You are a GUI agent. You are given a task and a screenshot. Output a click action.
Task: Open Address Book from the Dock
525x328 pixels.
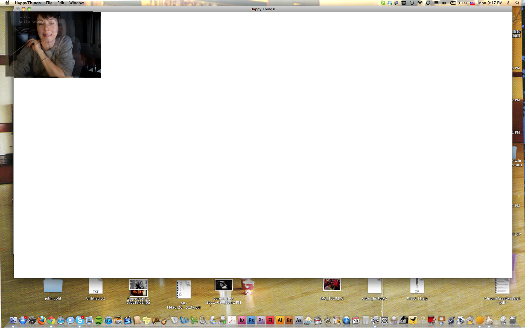point(137,320)
